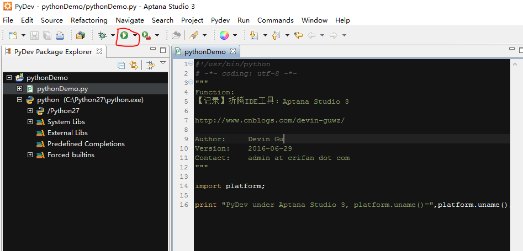Click the Back navigation arrow icon
The image size is (523, 251).
(x=311, y=35)
